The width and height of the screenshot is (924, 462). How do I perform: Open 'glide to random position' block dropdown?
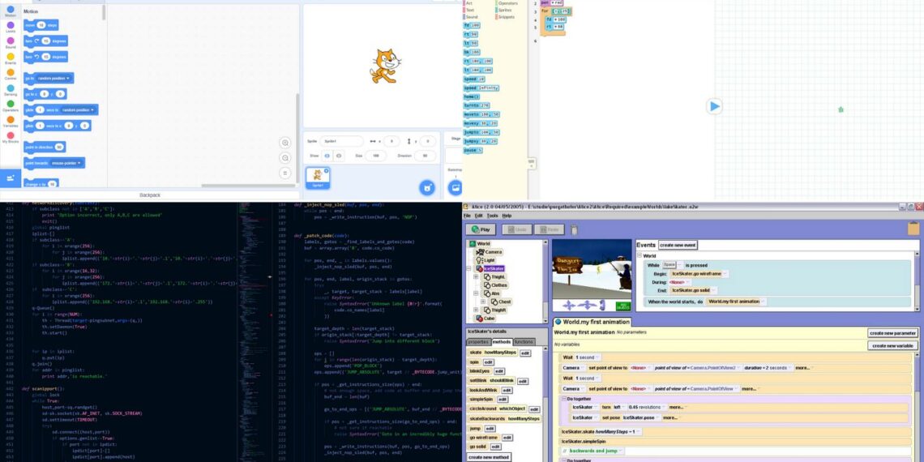79,109
